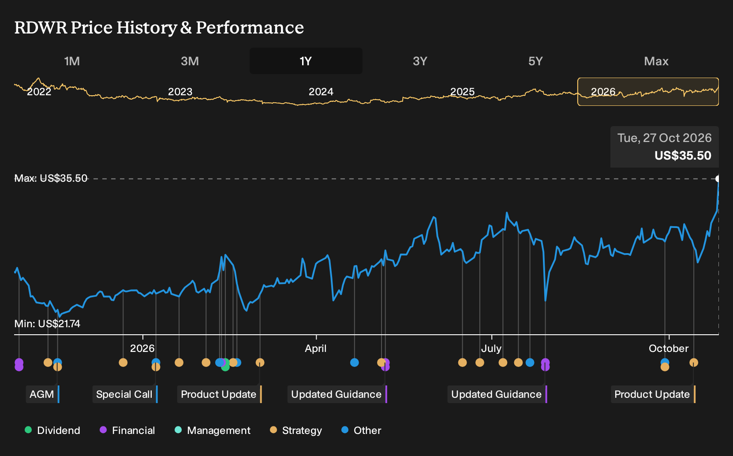Toggle Management events in the legend
The height and width of the screenshot is (456, 733).
tap(212, 430)
